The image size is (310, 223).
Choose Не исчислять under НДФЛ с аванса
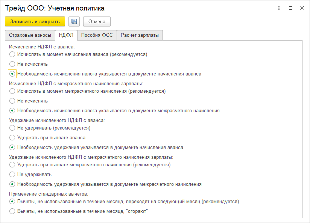12,64
